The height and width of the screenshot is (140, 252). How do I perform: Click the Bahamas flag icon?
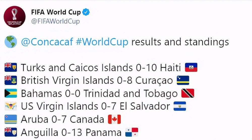[11, 93]
